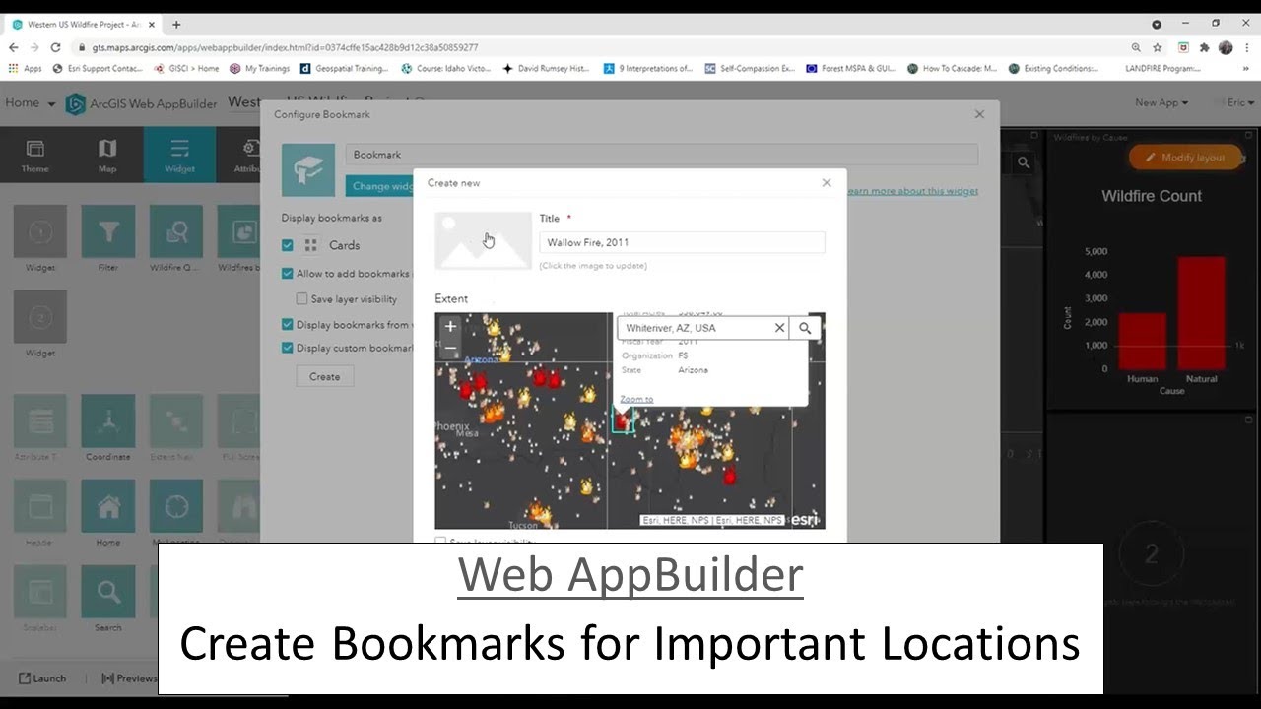Click the Cards grid layout icon
This screenshot has width=1261, height=709.
pyautogui.click(x=310, y=245)
